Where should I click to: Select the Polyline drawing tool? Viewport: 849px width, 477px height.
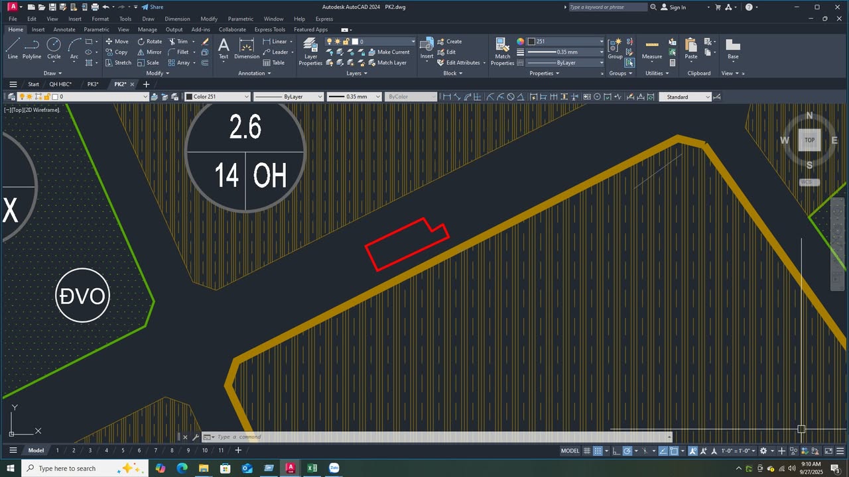[32, 48]
